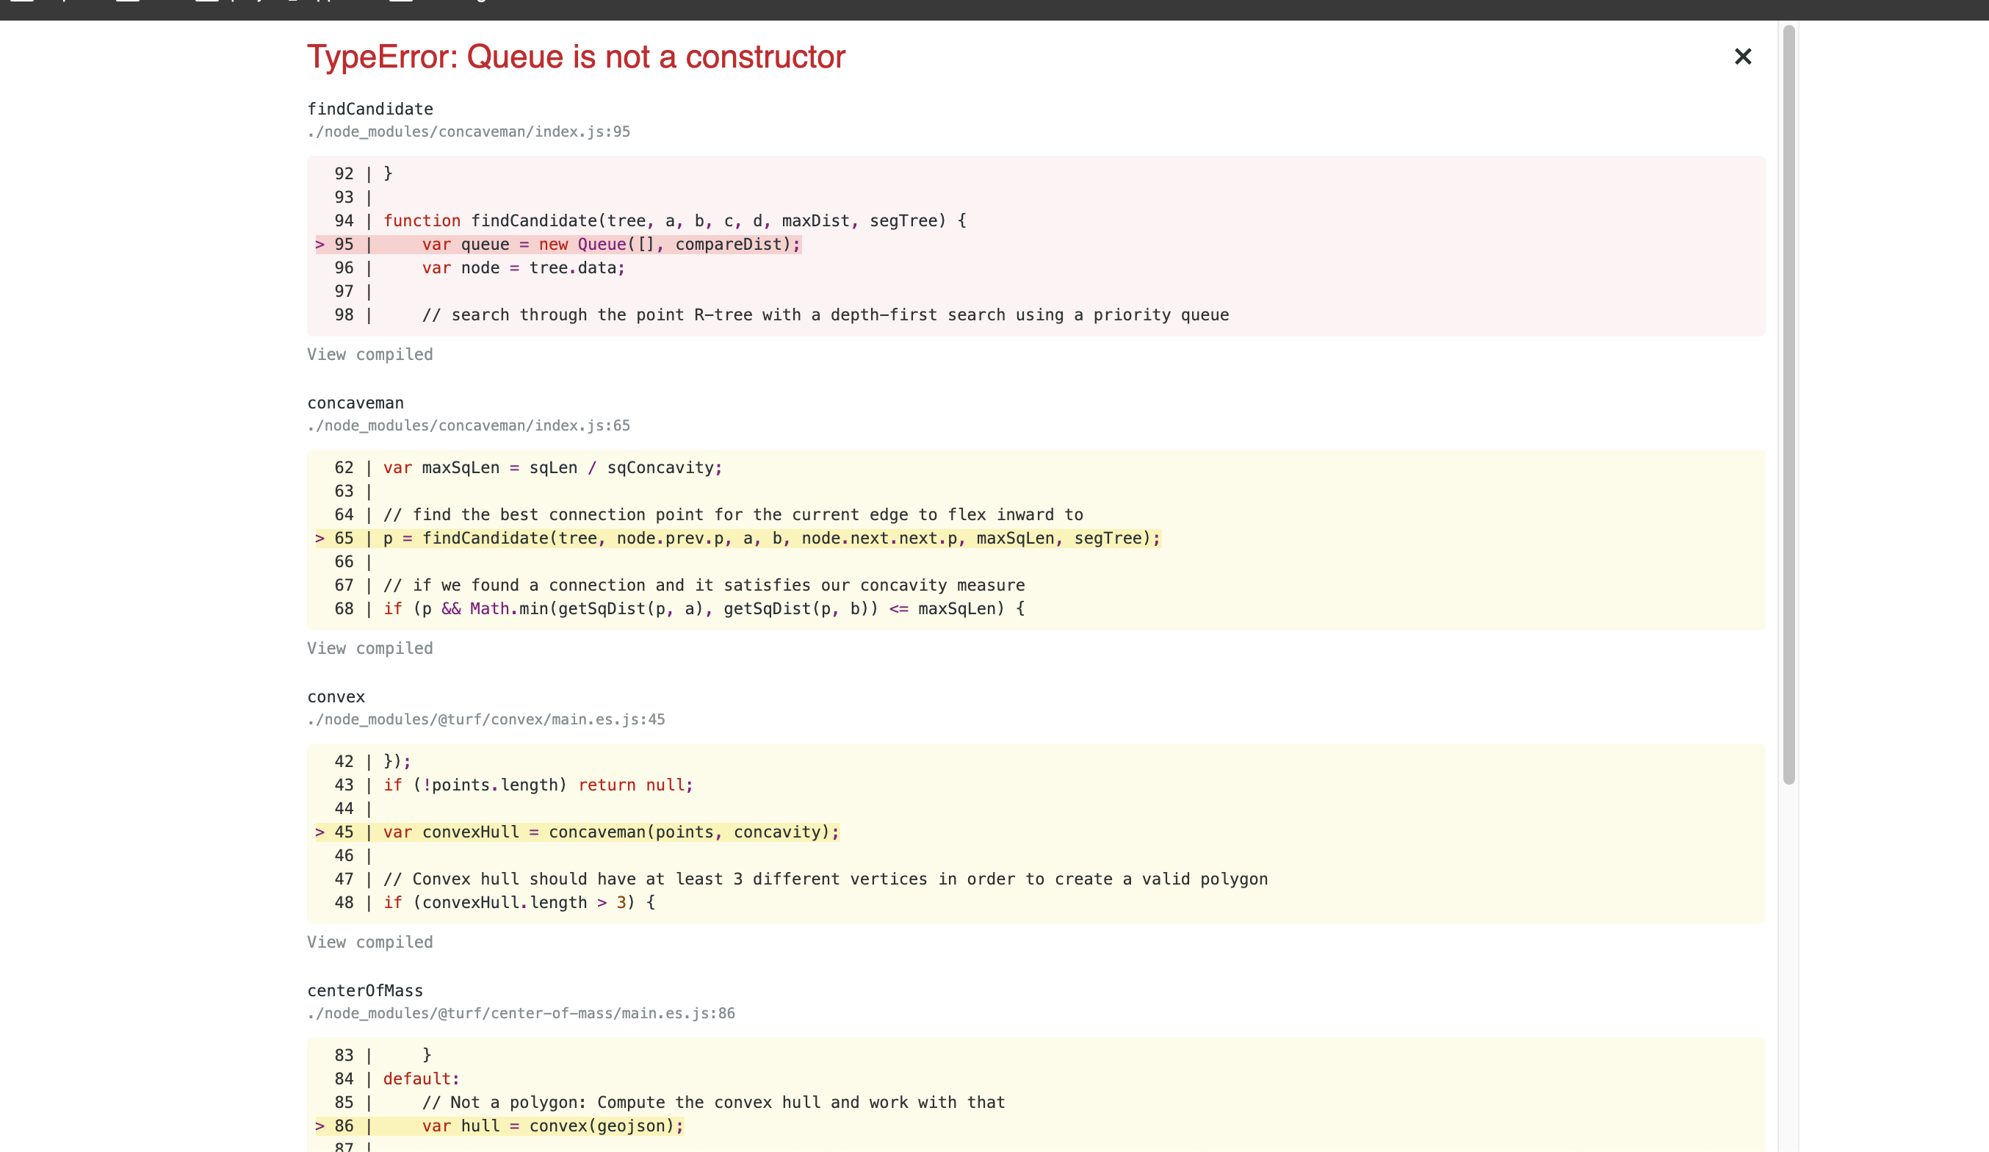This screenshot has width=1989, height=1152.
Task: Dismiss the TypeError overlay with the X
Action: [x=1742, y=57]
